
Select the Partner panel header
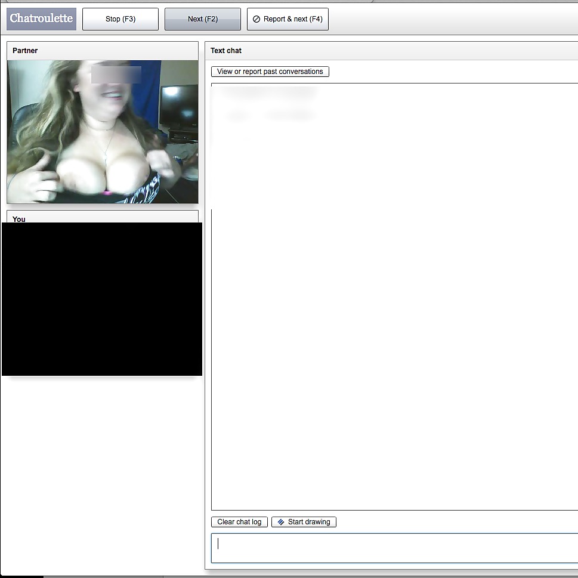click(25, 51)
